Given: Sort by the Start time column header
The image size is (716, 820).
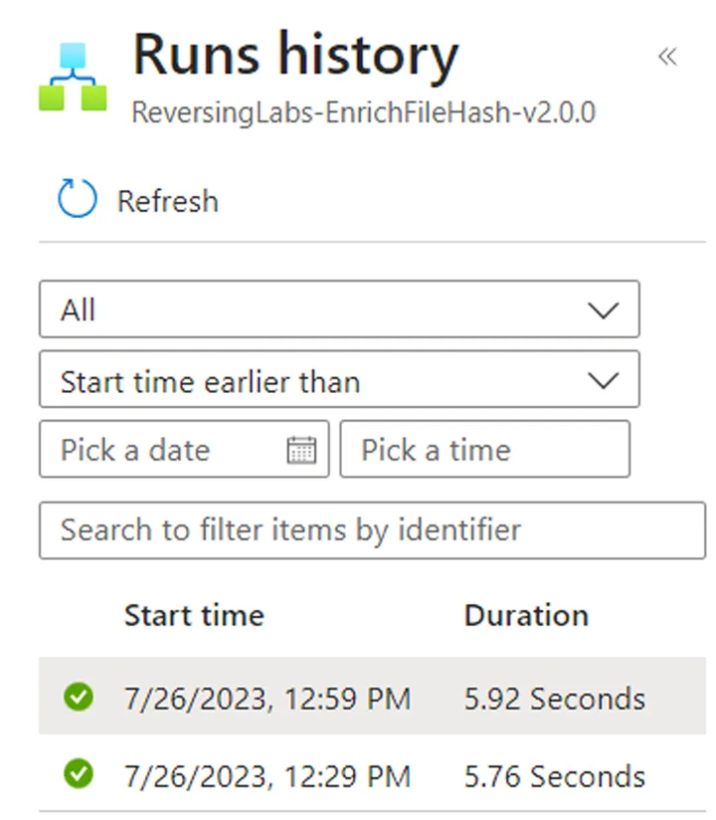Looking at the screenshot, I should pyautogui.click(x=195, y=615).
